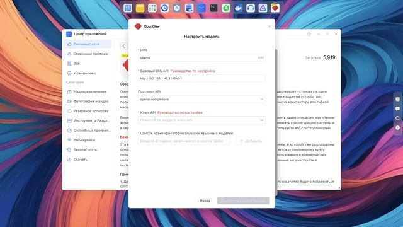Focus the Базовый URL API input field

(x=201, y=78)
